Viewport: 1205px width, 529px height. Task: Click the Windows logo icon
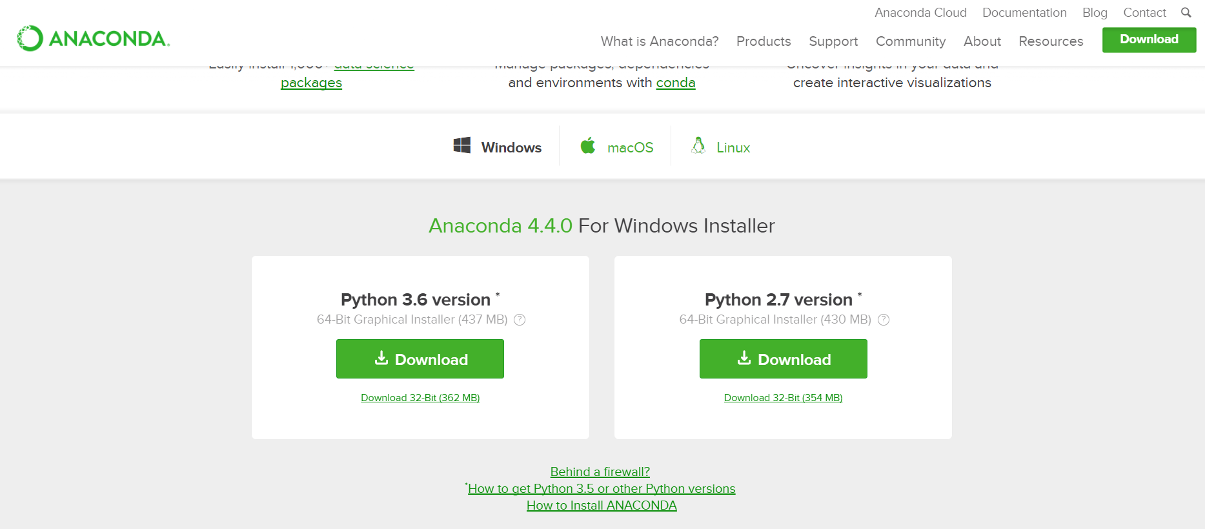(461, 145)
